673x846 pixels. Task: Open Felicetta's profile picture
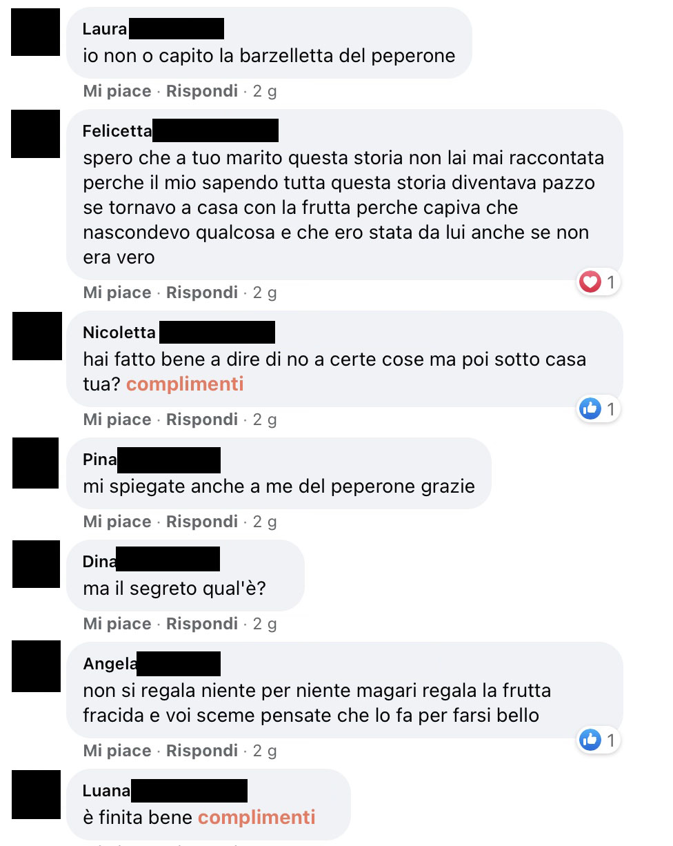36,133
